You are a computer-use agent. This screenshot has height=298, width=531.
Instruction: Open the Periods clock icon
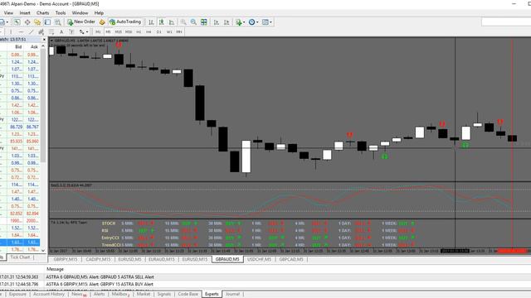click(x=251, y=22)
